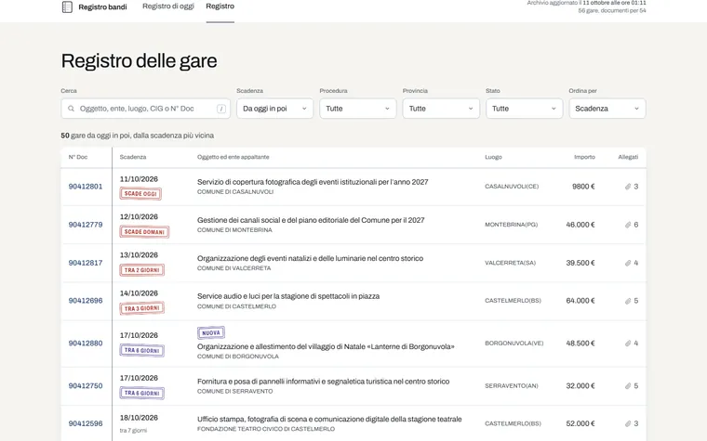707x441 pixels.
Task: Click the Oggetto ed ente appaltante header
Action: (x=233, y=157)
